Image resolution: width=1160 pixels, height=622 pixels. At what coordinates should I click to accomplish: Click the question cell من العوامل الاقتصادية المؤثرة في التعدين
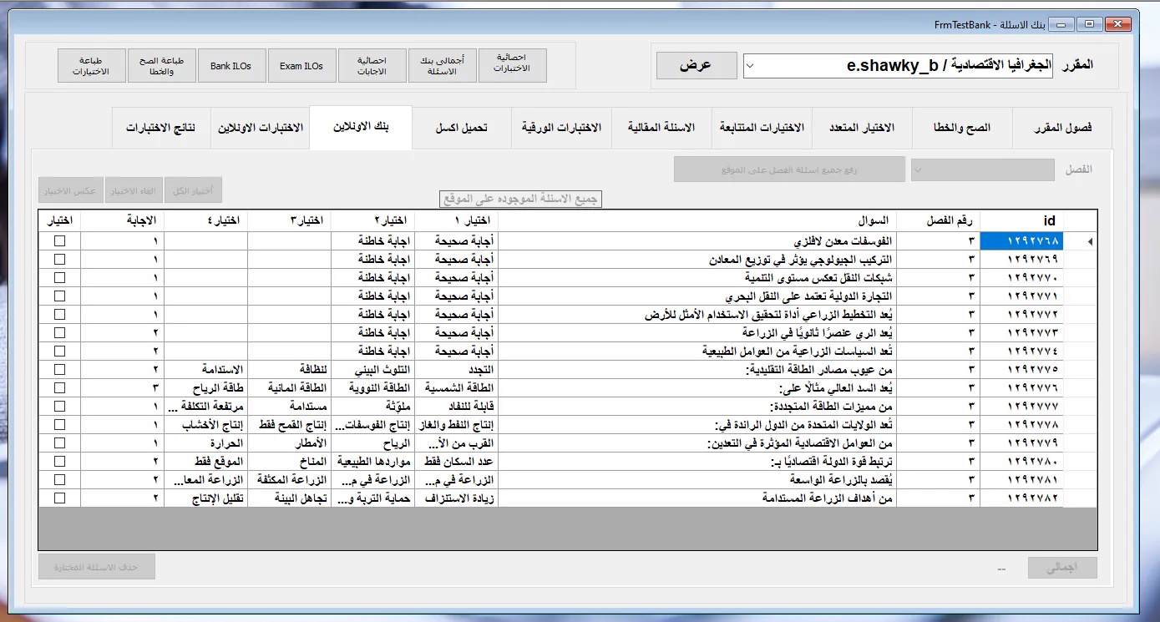(697, 442)
